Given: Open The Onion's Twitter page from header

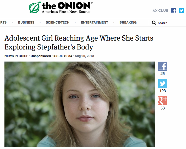Looking at the screenshot, I should click(x=182, y=10).
